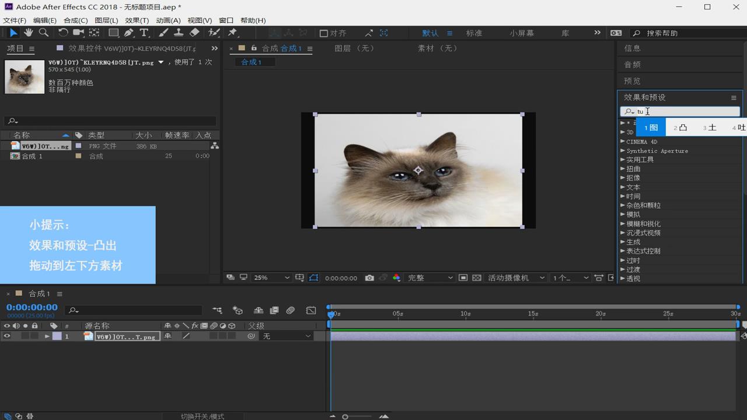The width and height of the screenshot is (747, 420).
Task: Open the 图层(L) menu
Action: [106, 20]
